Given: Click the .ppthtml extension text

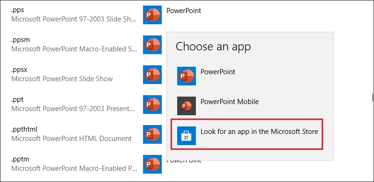Looking at the screenshot, I should pos(24,130).
